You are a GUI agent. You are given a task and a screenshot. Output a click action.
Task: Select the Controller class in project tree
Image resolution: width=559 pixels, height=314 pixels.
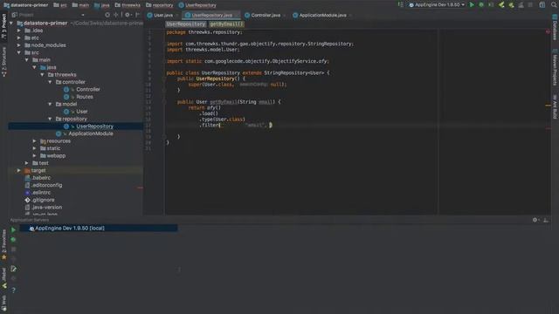click(88, 89)
